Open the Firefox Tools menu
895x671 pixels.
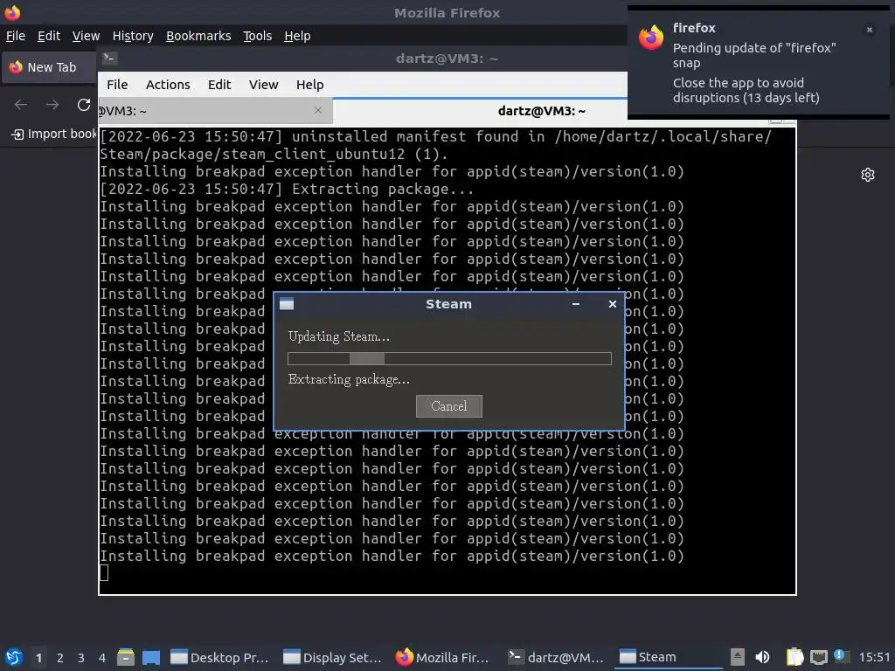(x=258, y=36)
